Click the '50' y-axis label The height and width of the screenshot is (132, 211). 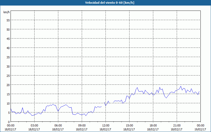8,30
